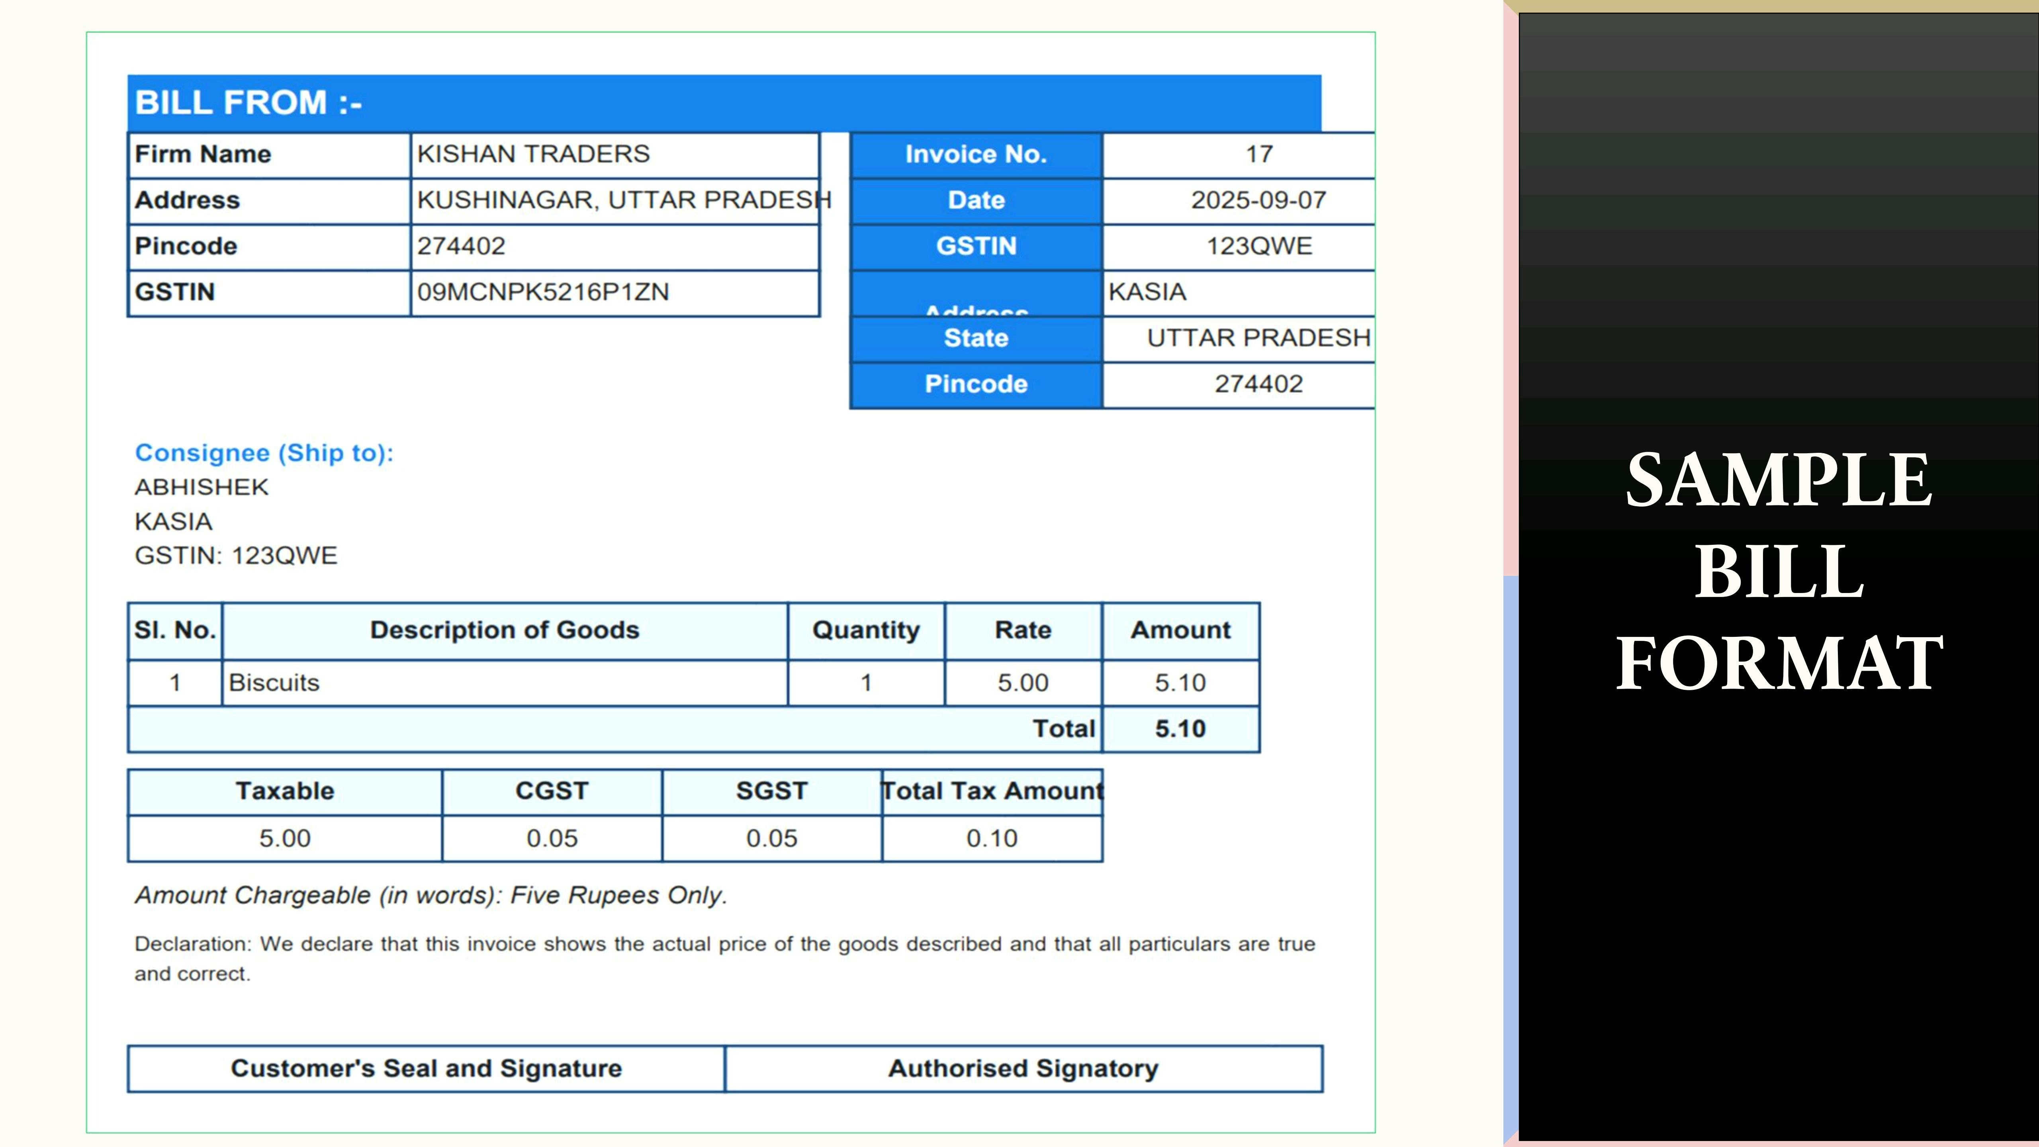The height and width of the screenshot is (1147, 2039).
Task: Click the bold Total amount 5.10
Action: pyautogui.click(x=1179, y=729)
